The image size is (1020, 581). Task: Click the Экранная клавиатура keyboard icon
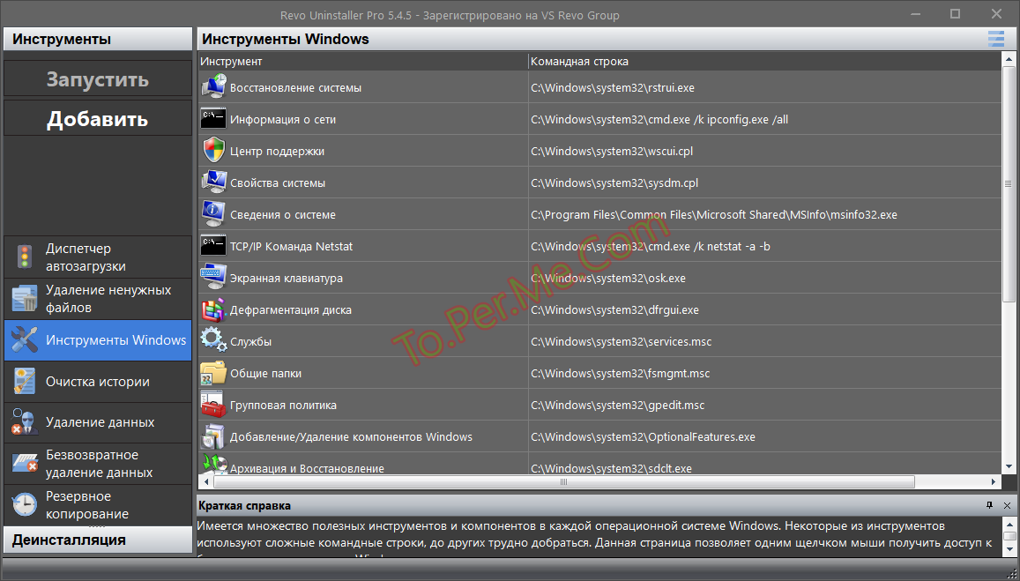[213, 278]
